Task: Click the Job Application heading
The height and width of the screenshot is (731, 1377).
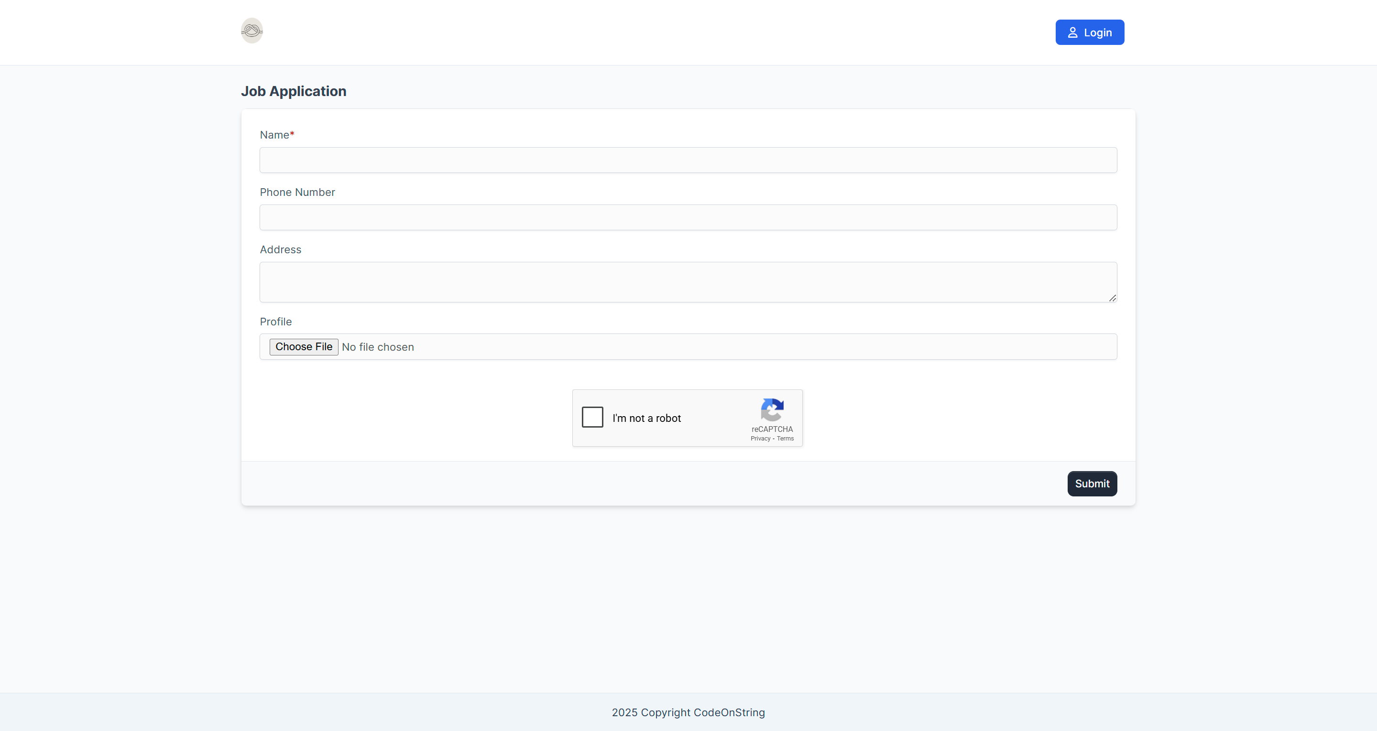Action: click(x=294, y=91)
